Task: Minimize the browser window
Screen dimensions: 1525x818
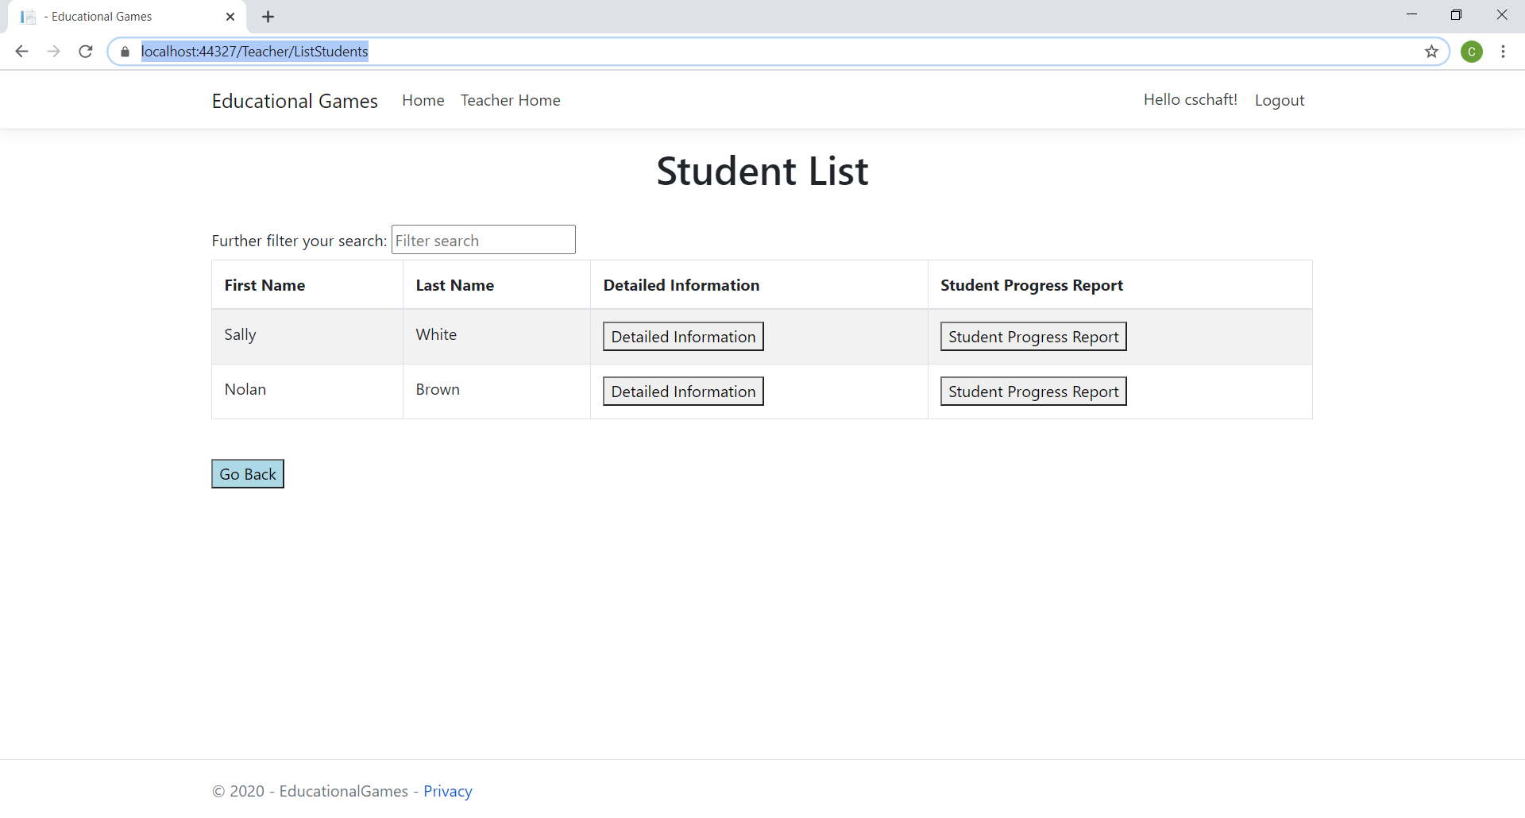Action: click(1411, 15)
